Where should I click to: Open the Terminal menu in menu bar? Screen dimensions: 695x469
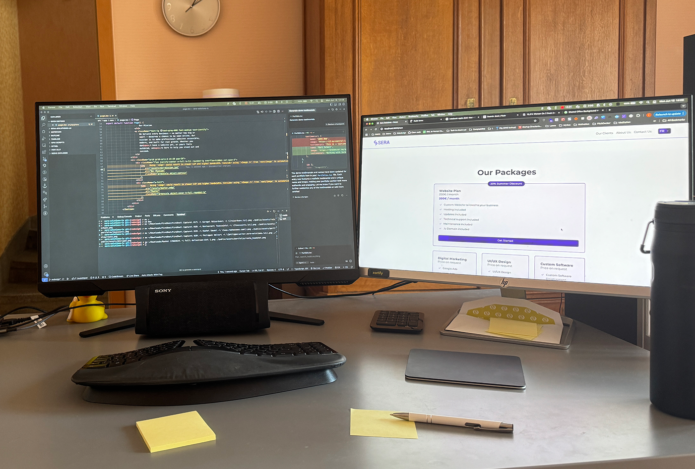tap(112, 106)
